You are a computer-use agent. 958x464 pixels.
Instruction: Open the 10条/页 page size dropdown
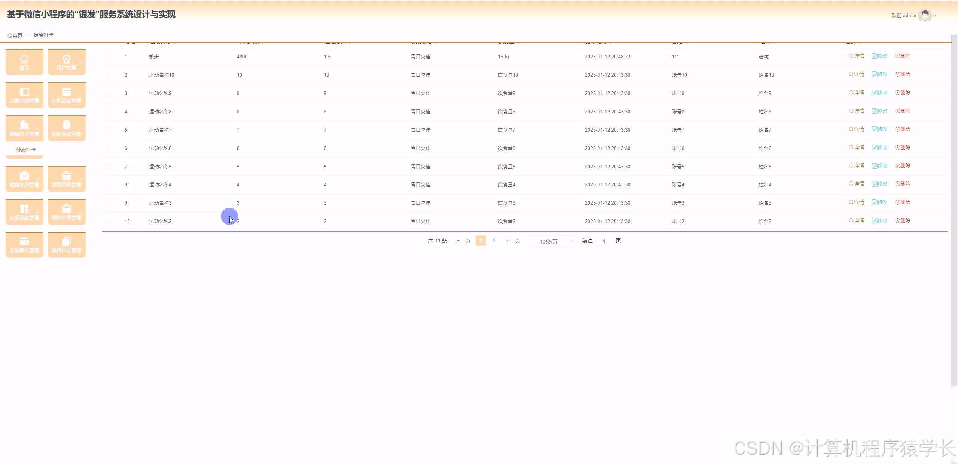coord(552,241)
